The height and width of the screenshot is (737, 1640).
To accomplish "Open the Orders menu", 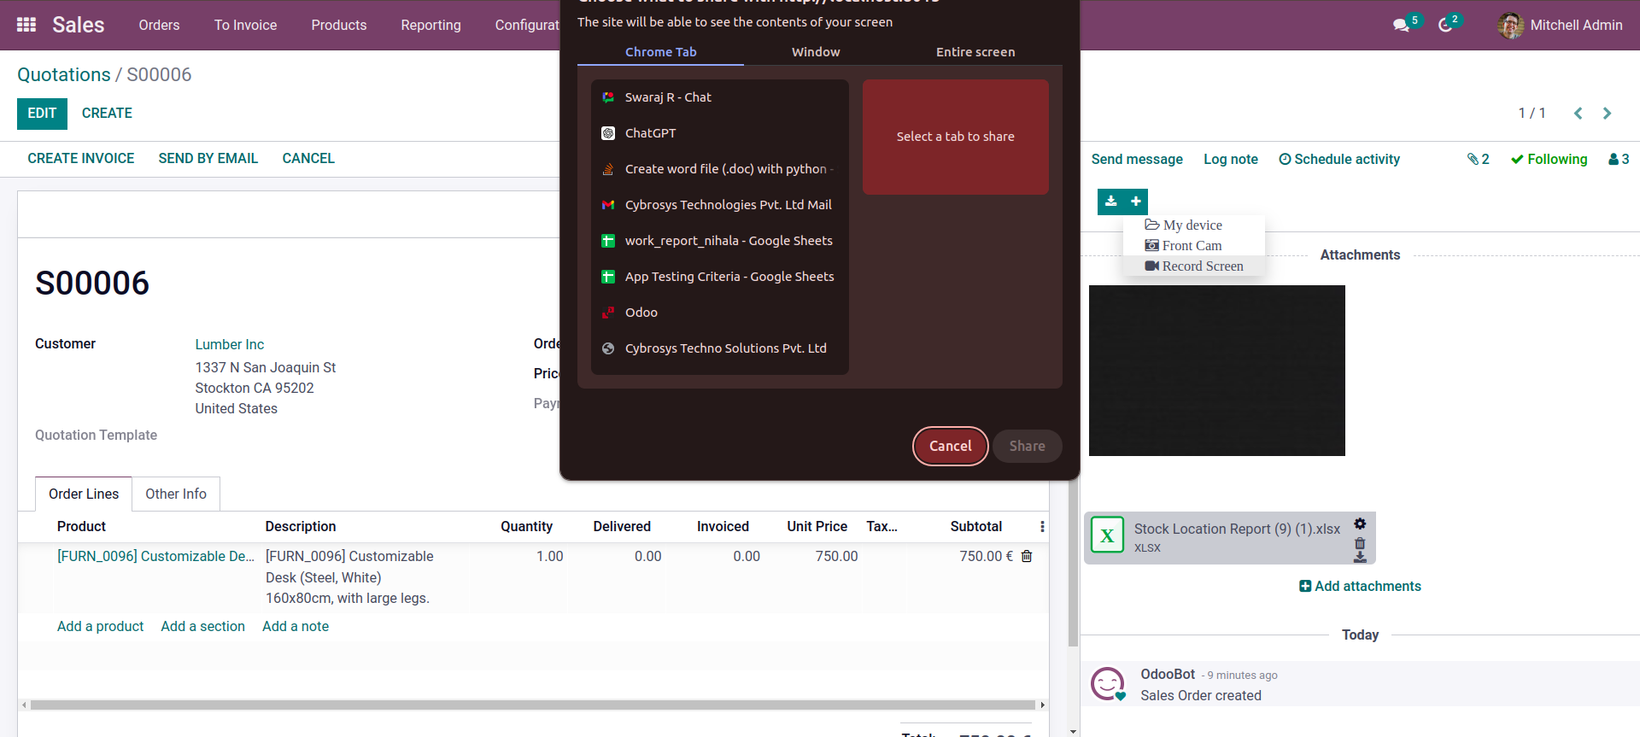I will (x=159, y=26).
